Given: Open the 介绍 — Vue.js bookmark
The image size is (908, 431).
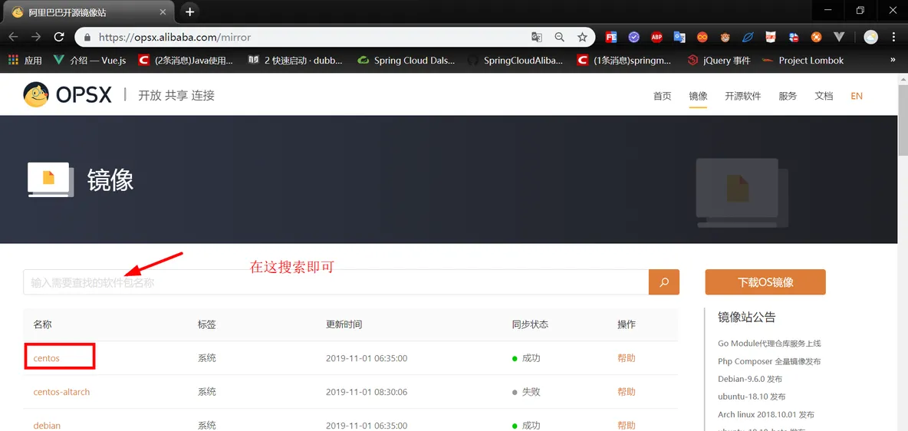Looking at the screenshot, I should pos(90,61).
